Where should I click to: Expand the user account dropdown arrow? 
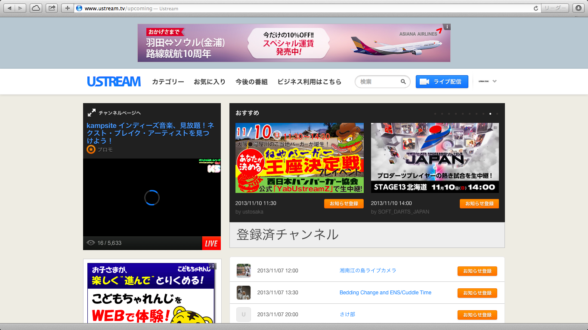(495, 81)
